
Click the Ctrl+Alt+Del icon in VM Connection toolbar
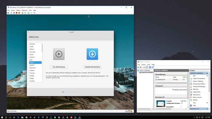click(x=8, y=13)
